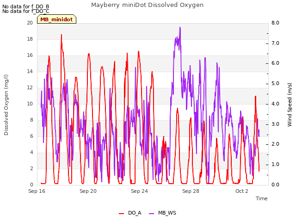Viewport: 296px width, 222px height.
Task: Click the purple MB_WS legend line swatch
Action: click(x=152, y=213)
